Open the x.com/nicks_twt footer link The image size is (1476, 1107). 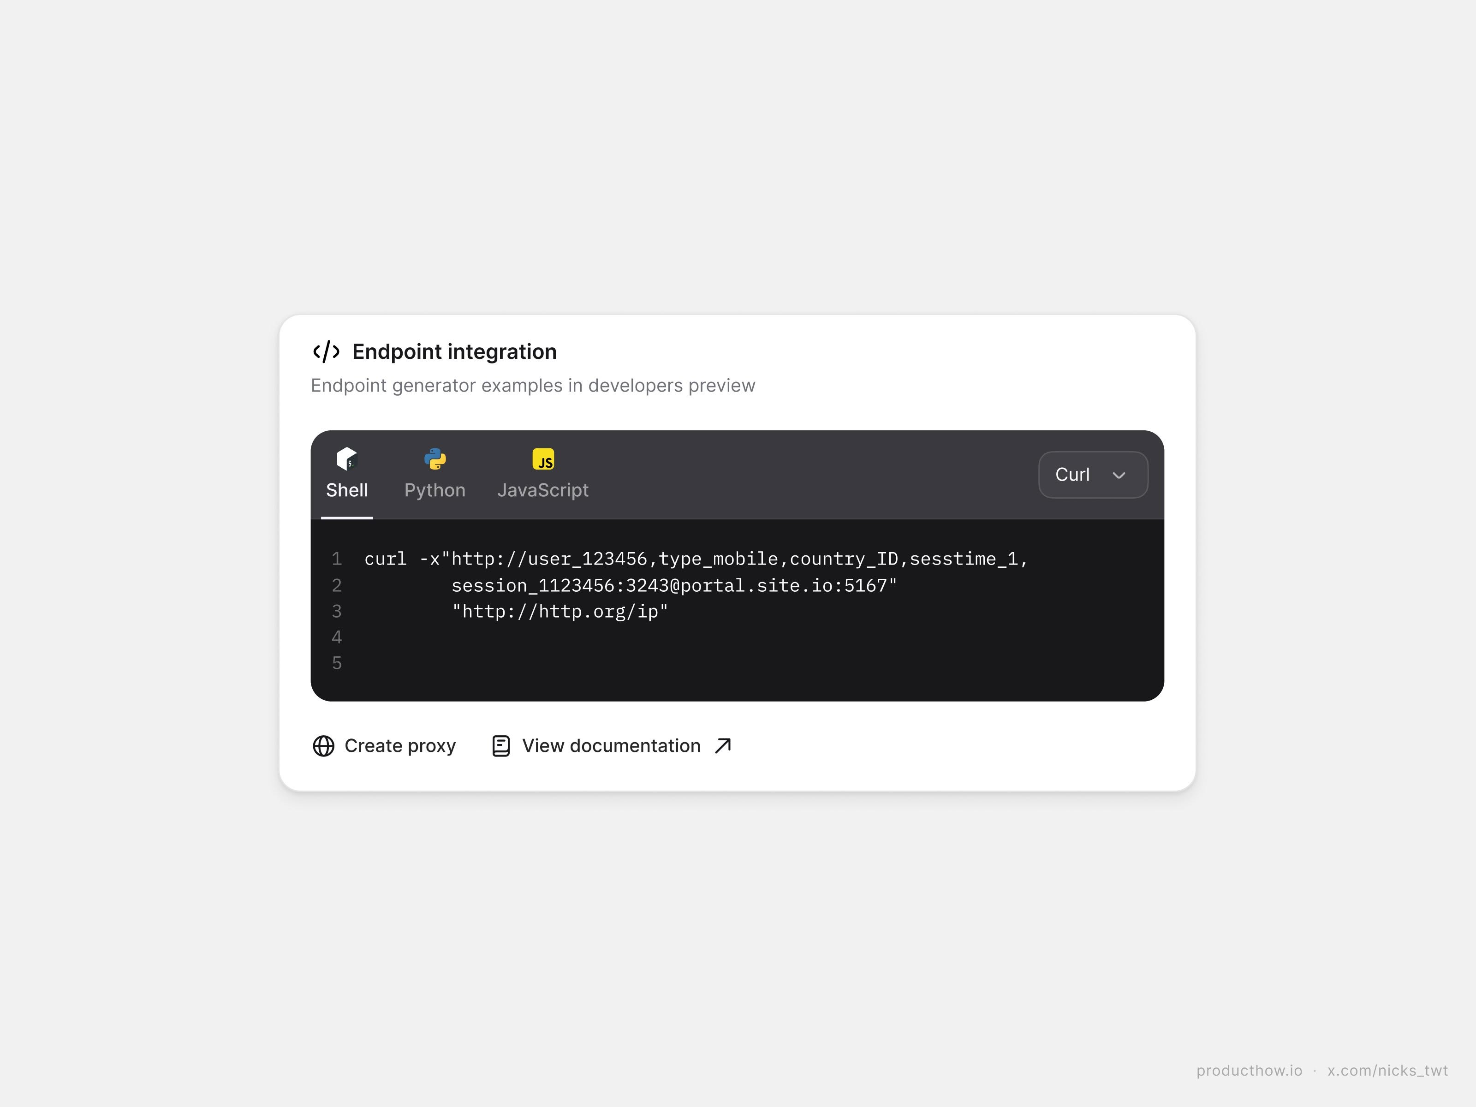pyautogui.click(x=1388, y=1071)
